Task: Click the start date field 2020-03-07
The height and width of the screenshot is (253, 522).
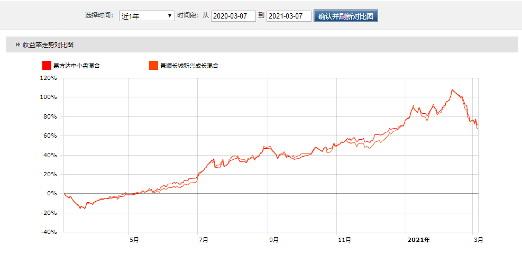Action: pos(233,16)
